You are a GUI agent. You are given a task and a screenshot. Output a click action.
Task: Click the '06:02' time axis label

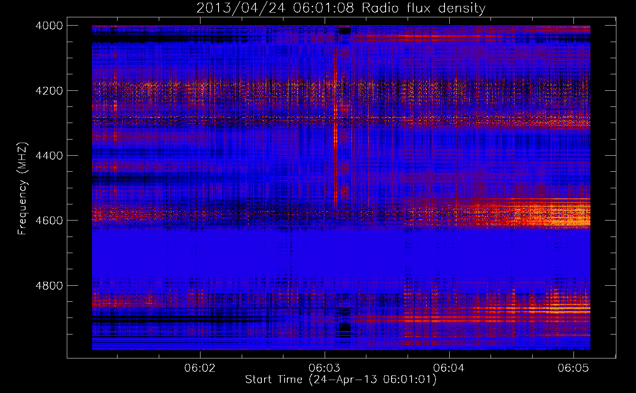pos(200,368)
